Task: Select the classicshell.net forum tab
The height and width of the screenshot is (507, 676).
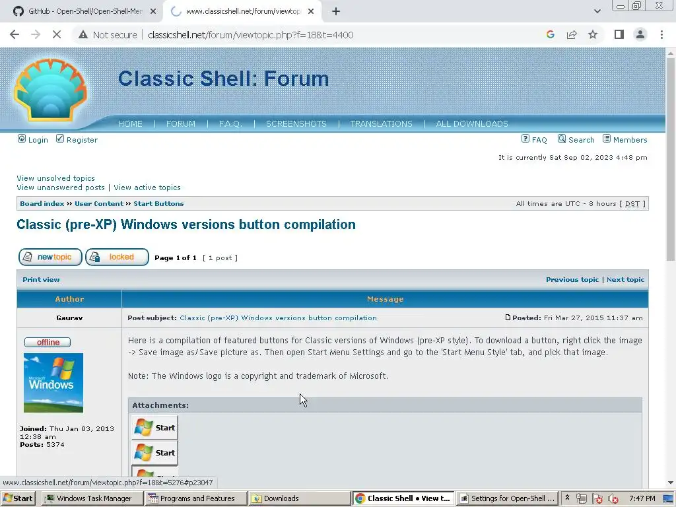Action: (x=242, y=12)
